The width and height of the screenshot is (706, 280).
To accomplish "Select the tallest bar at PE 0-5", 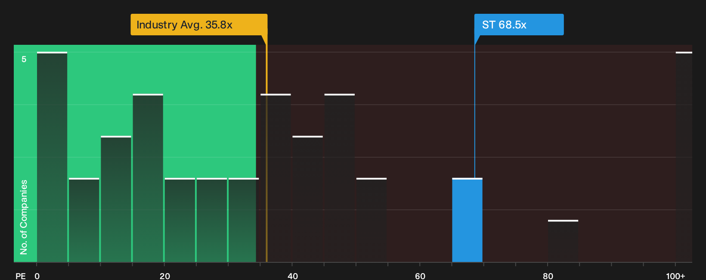I will coord(52,157).
